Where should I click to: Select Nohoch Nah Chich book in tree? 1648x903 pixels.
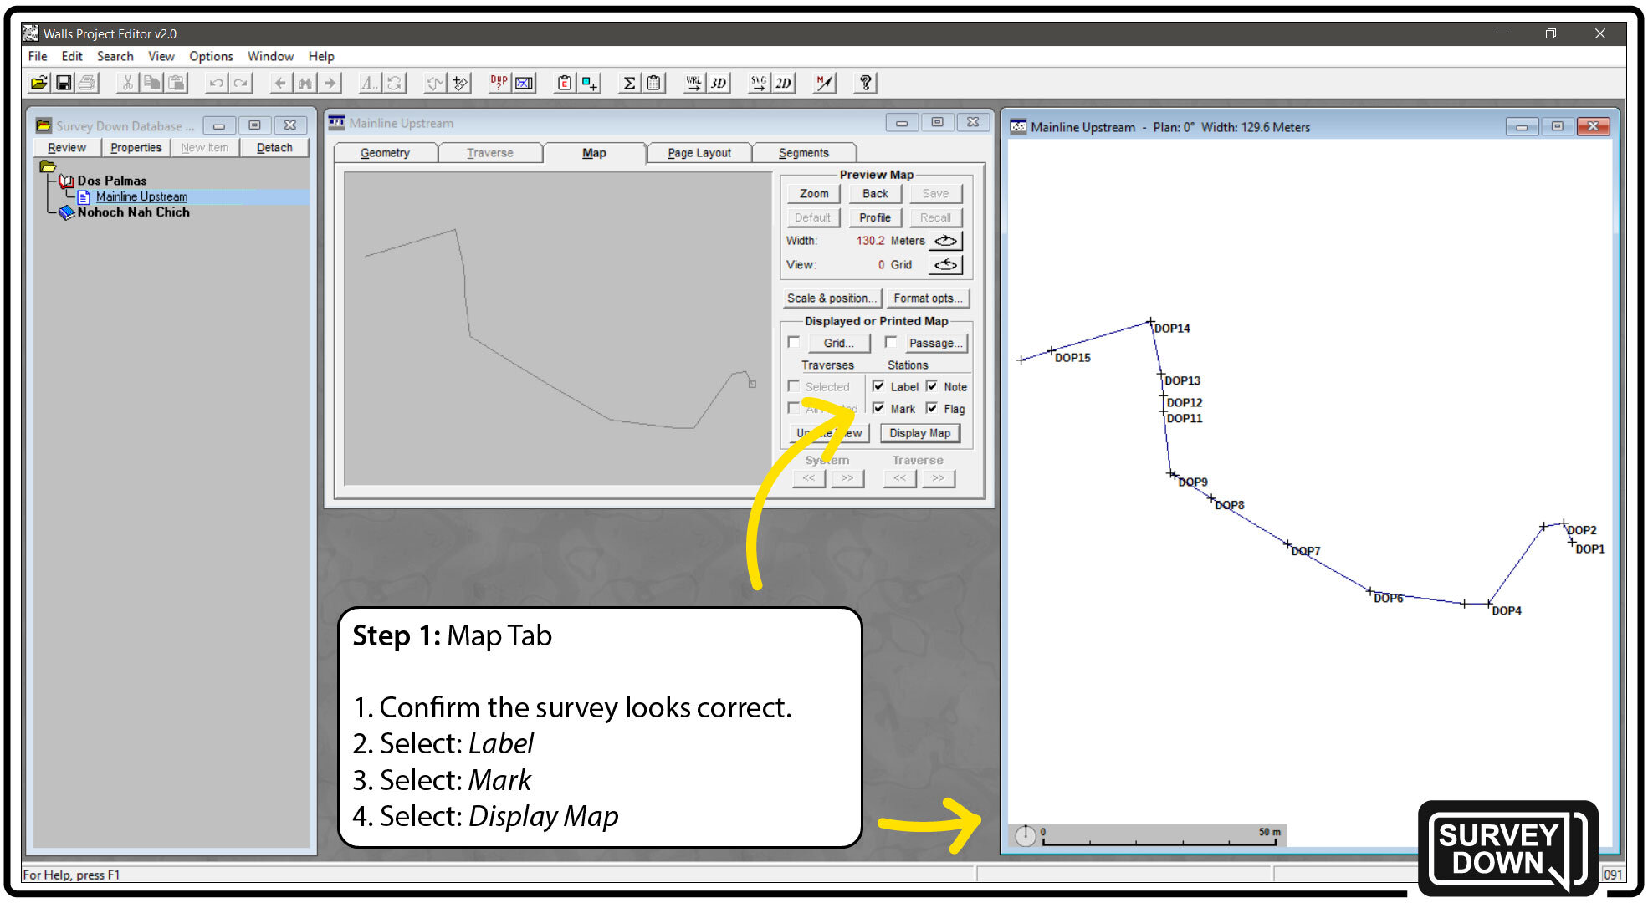[133, 212]
